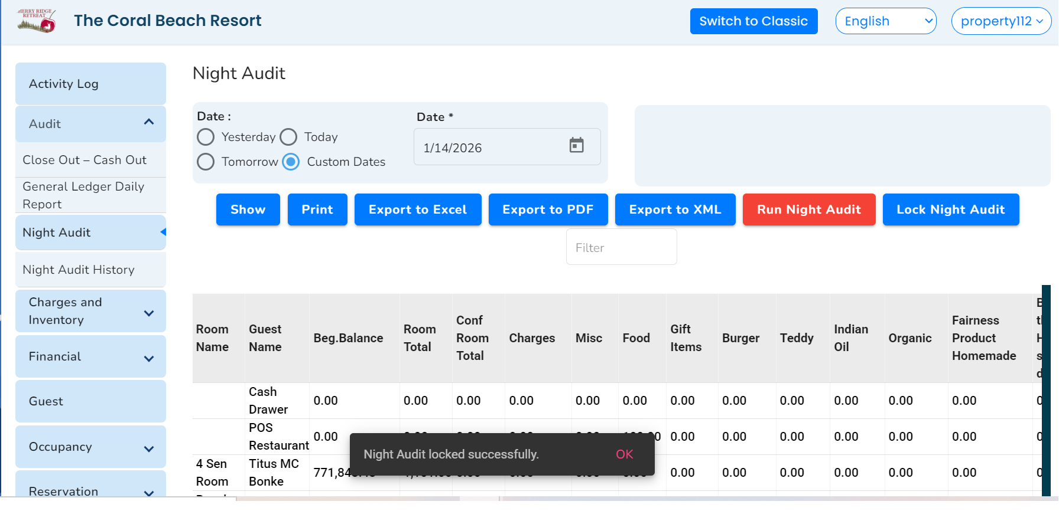Open Night Audit History page
The height and width of the screenshot is (511, 1059).
79,270
